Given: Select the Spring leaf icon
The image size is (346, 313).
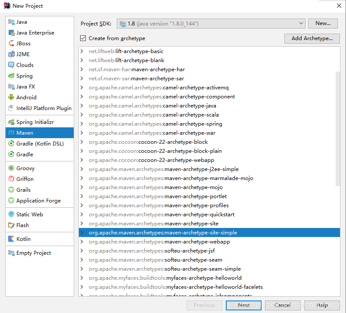Looking at the screenshot, I should (11, 76).
